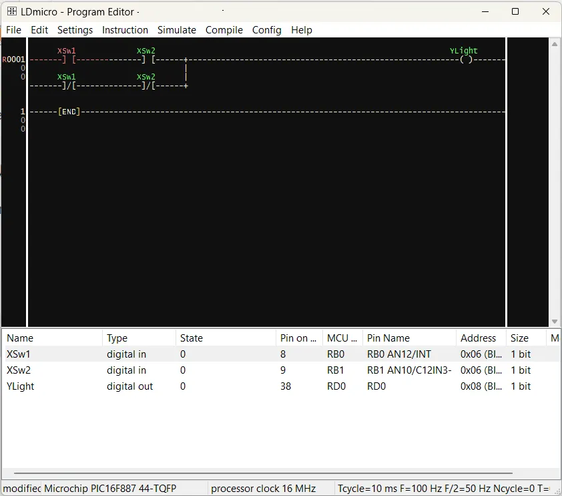Open the Instruction menu
The width and height of the screenshot is (562, 496).
(125, 30)
